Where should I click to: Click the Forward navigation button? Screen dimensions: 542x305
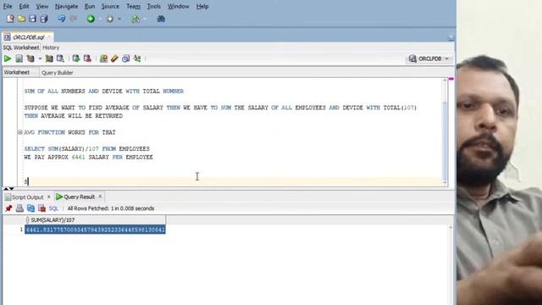point(110,19)
